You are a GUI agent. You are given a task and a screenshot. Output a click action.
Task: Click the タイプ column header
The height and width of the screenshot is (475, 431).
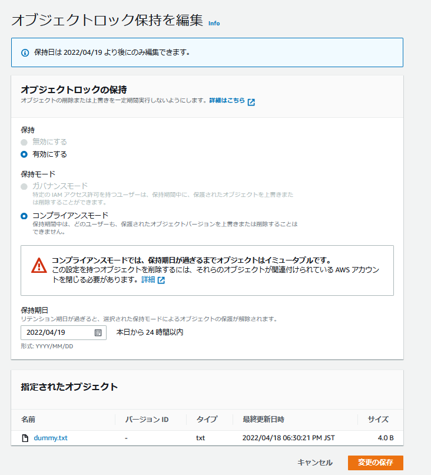(x=207, y=419)
